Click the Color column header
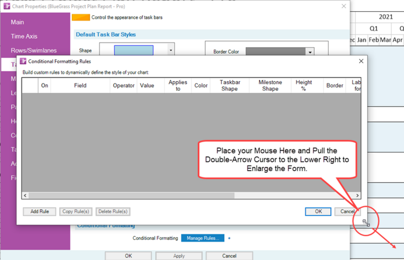 (x=201, y=85)
